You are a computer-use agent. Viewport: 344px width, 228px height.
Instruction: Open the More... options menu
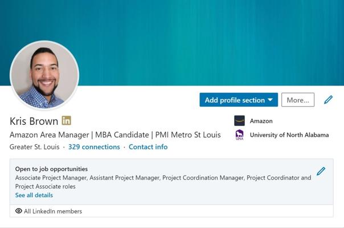[x=297, y=100]
